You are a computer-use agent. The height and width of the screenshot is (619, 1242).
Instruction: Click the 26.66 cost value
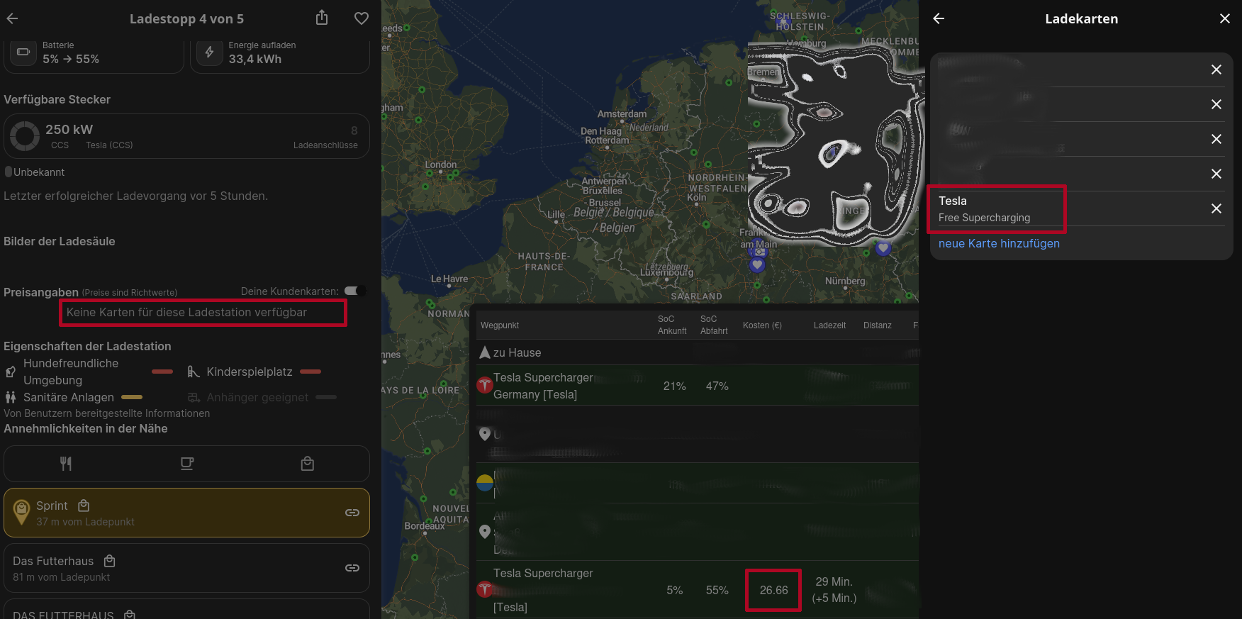point(773,590)
